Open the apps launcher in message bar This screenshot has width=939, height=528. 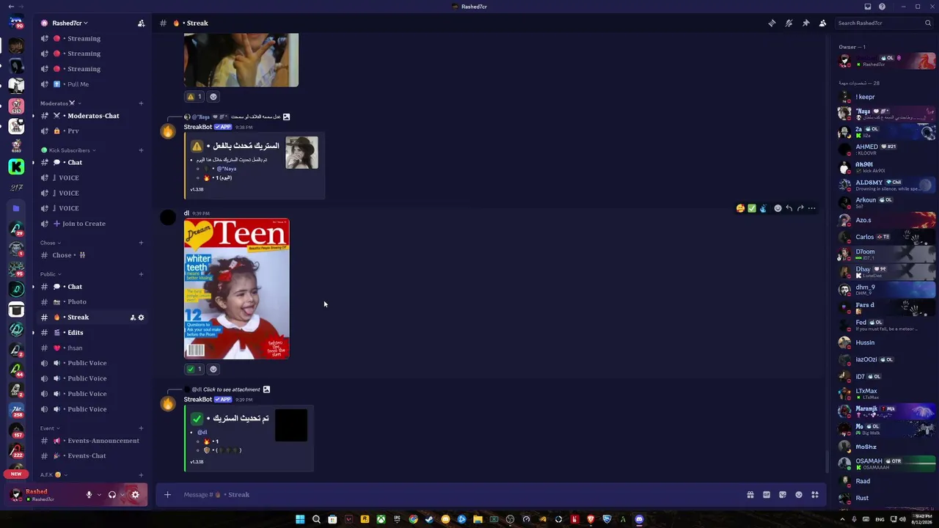(x=815, y=495)
